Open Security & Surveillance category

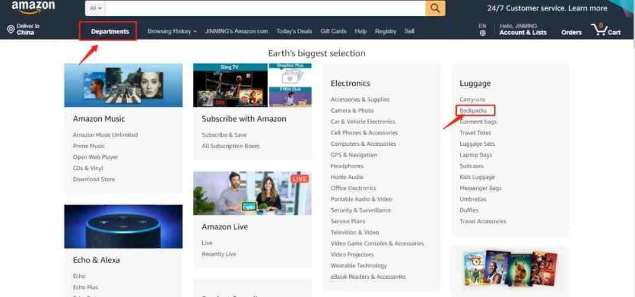coord(361,211)
